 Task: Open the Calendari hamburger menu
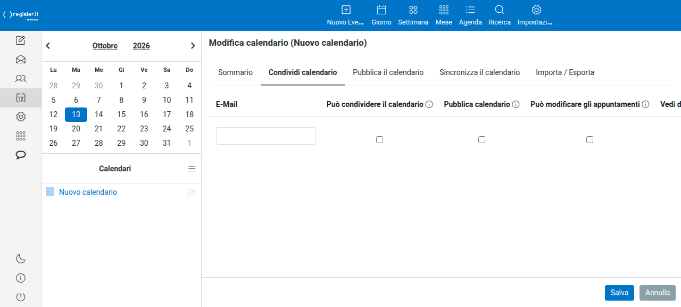[x=192, y=169]
